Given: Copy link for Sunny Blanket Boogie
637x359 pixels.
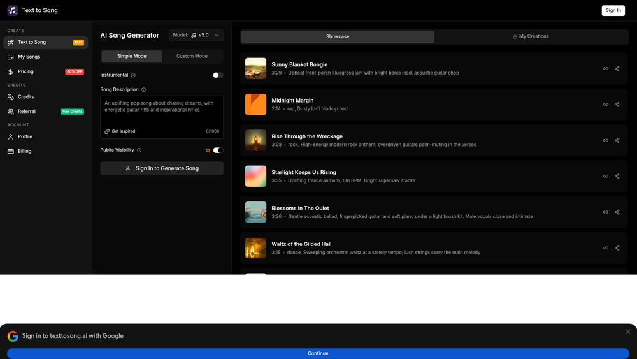Looking at the screenshot, I should (x=606, y=68).
